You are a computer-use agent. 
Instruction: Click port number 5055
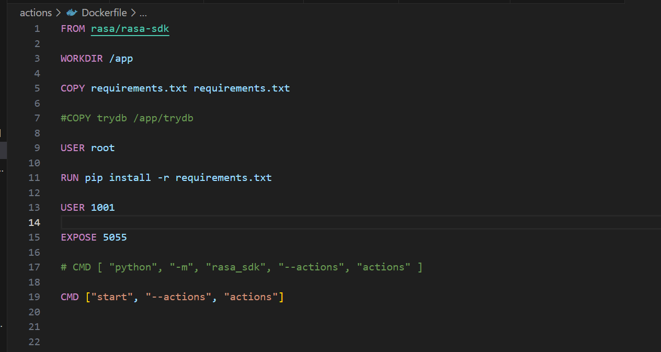point(115,237)
